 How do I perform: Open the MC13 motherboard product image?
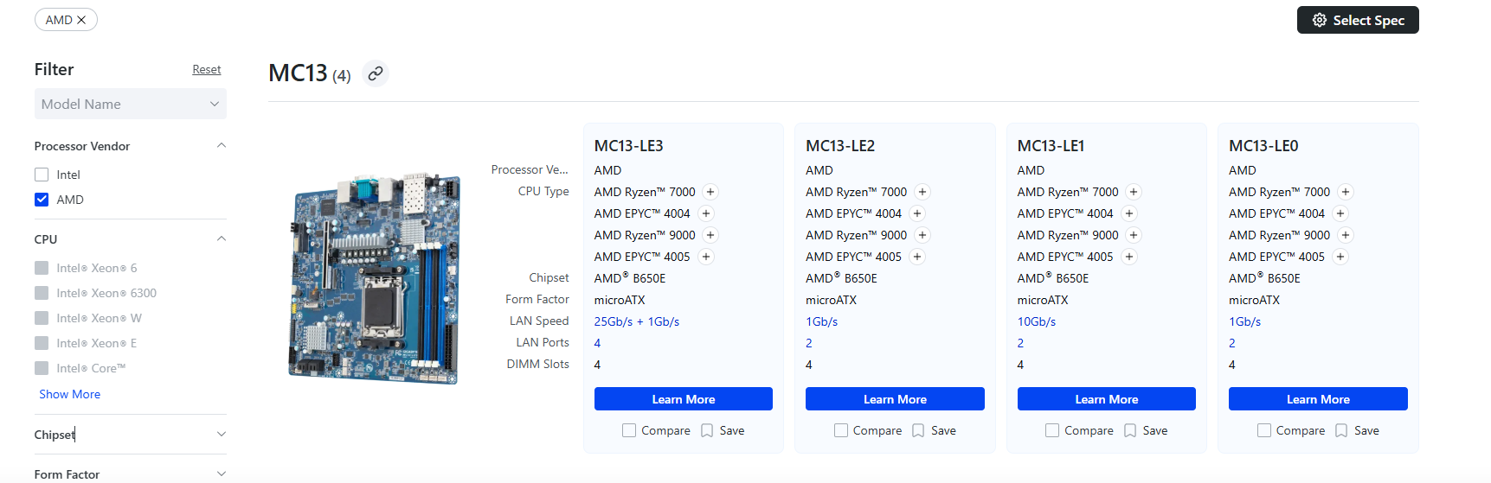pos(374,278)
